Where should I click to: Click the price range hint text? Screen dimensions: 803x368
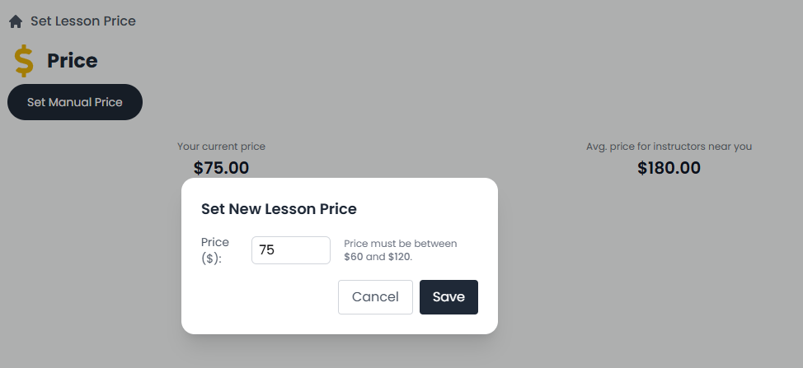400,250
